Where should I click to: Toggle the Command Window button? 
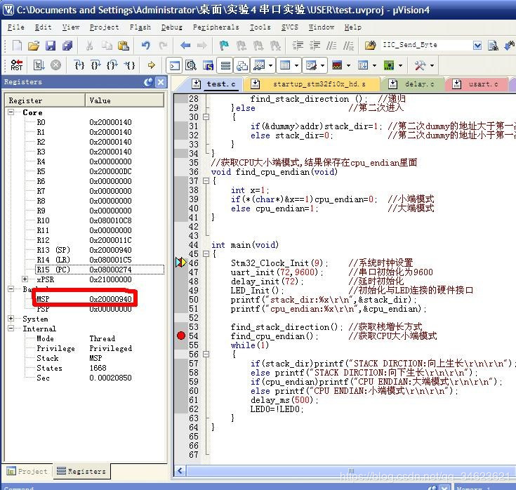click(174, 65)
